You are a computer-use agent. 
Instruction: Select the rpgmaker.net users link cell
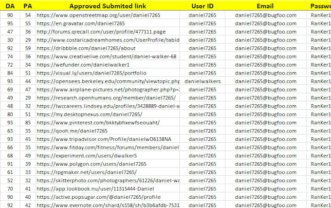coord(108,172)
